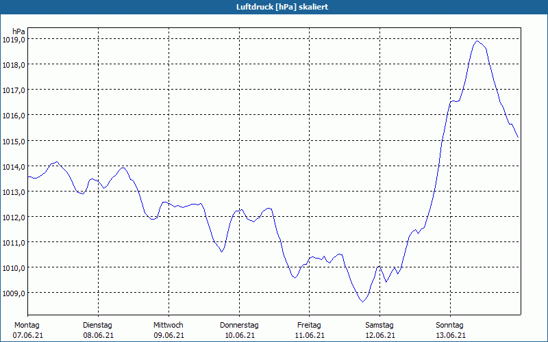Click the pressure curve's highest peak on Sonntag
The width and height of the screenshot is (548, 342).
pos(477,41)
